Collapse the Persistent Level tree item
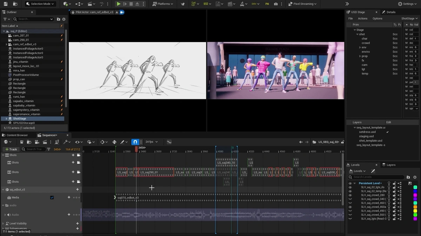Image resolution: width=421 pixels, height=236 pixels. (355, 183)
